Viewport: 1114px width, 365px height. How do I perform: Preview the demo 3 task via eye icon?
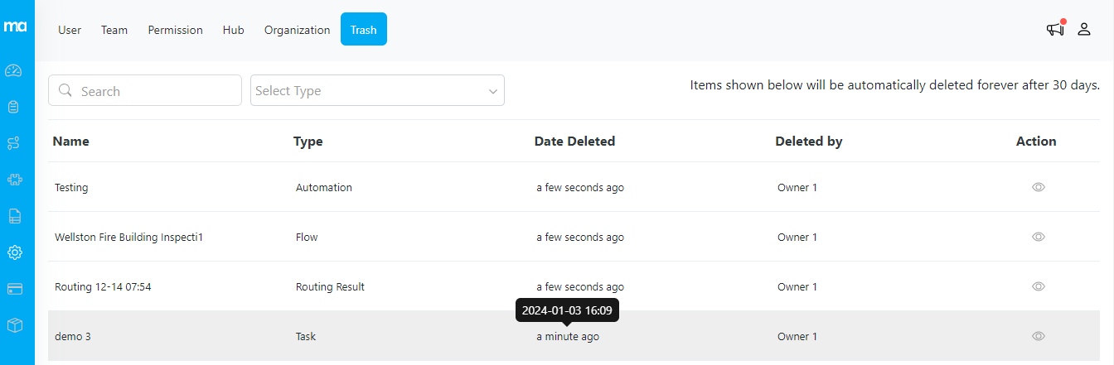click(x=1038, y=336)
